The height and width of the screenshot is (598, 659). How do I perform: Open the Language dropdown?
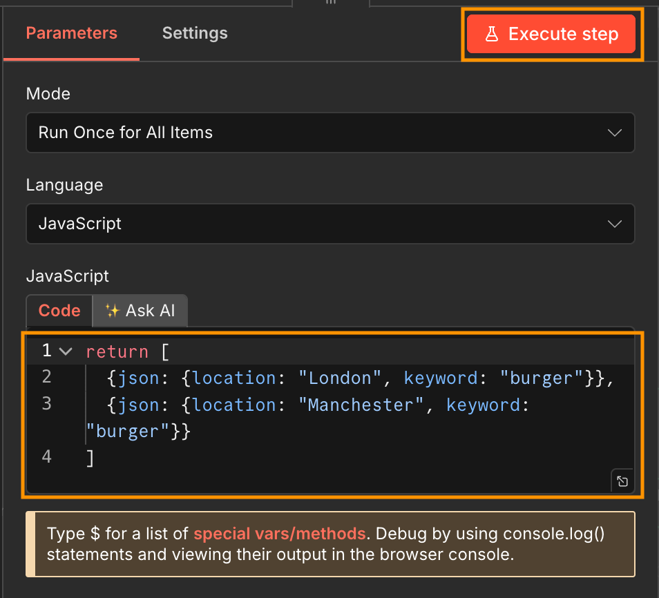click(x=329, y=224)
